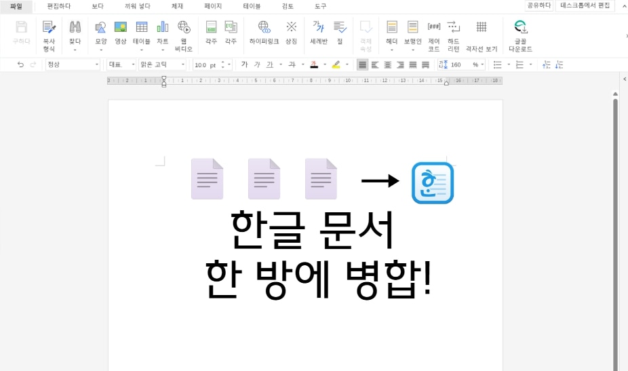Open the font color picker dropdown arrow

[x=325, y=64]
